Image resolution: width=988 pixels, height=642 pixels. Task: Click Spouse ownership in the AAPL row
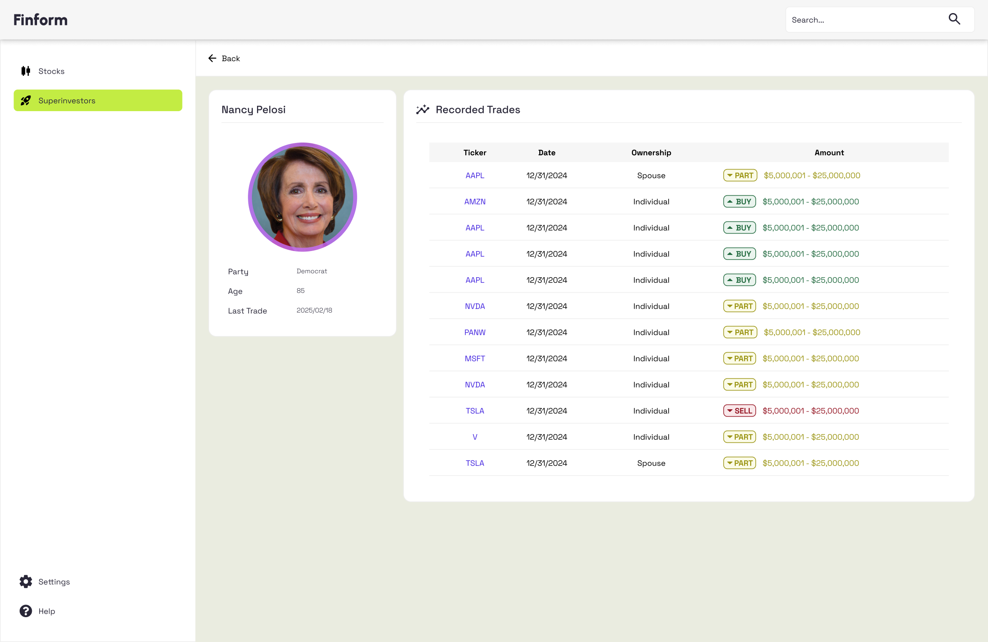[x=651, y=176]
